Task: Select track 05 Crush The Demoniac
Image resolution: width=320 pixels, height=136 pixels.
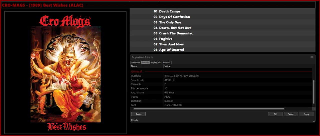Action: (222, 33)
